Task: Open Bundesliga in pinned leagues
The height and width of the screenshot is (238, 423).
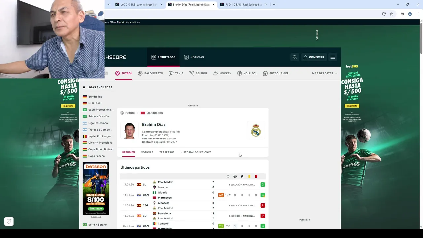Action: point(95,97)
